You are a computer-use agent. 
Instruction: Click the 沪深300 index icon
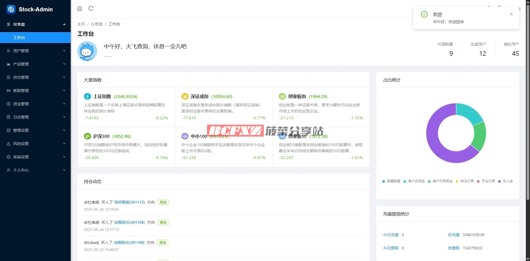[87, 136]
